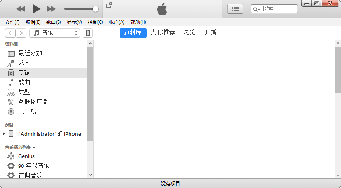Expand the Administrator iPhone device triangle

point(4,134)
